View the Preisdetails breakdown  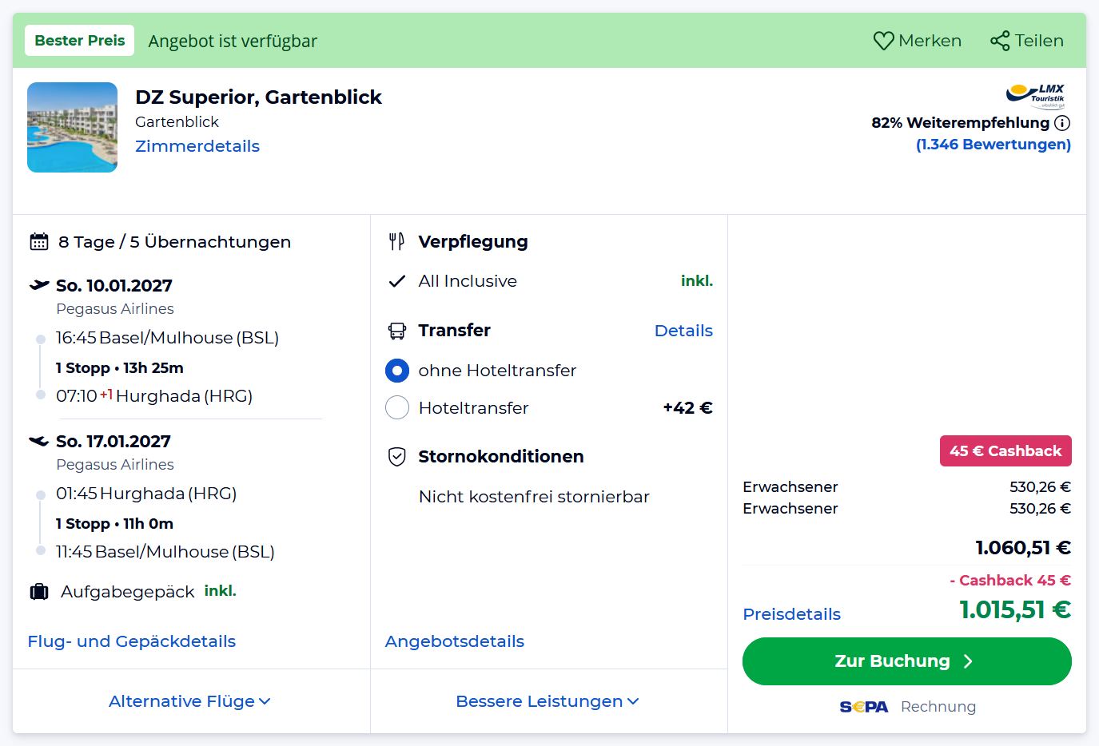(792, 614)
